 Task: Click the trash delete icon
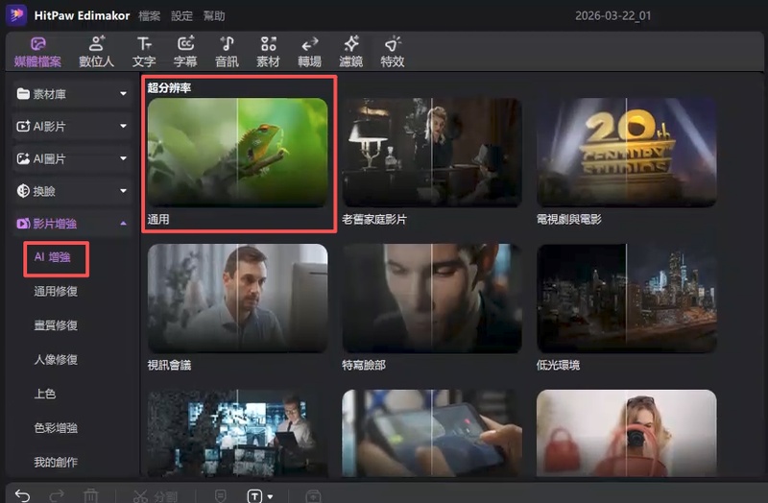(x=91, y=495)
